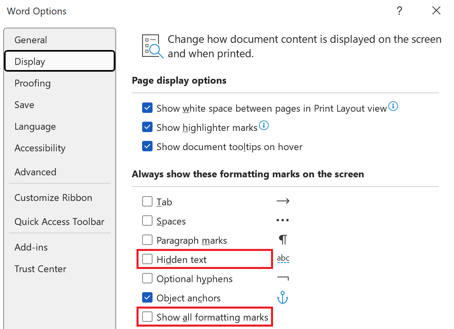Uncheck the Object anchors option
Screen dimensions: 454x329
tap(147, 297)
